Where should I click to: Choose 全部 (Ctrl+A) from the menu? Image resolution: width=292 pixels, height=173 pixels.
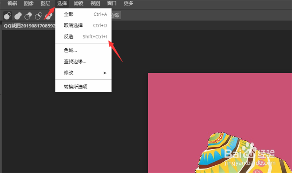tap(84, 14)
